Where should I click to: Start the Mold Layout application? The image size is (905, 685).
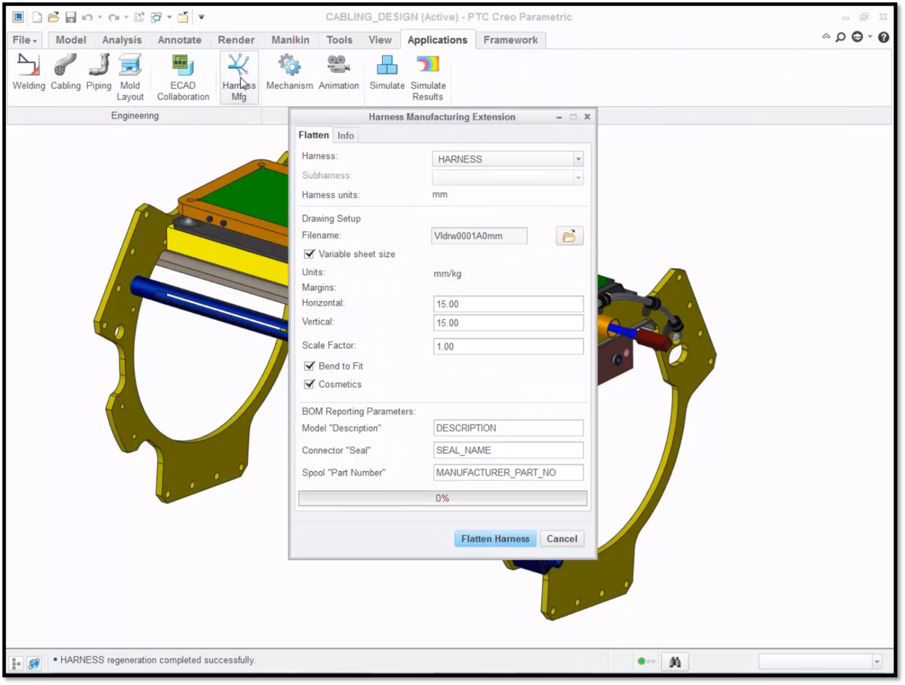tap(130, 78)
